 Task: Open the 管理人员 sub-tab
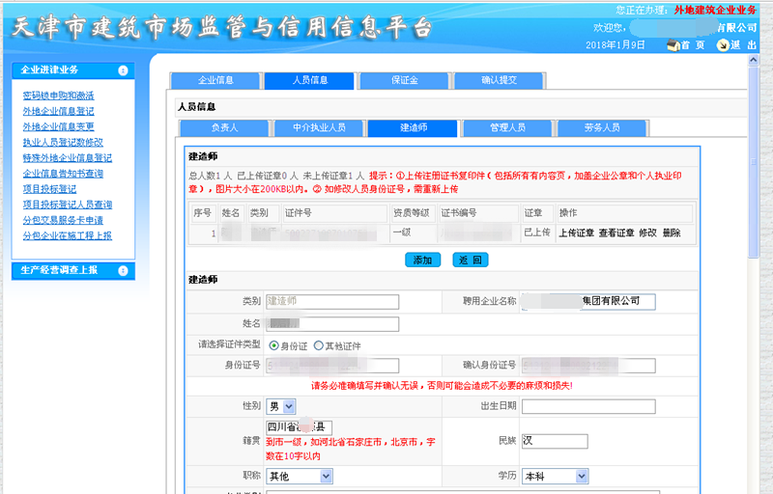[507, 128]
